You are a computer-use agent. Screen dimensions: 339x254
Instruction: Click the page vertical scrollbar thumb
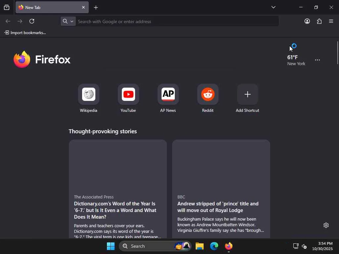pos(337,53)
